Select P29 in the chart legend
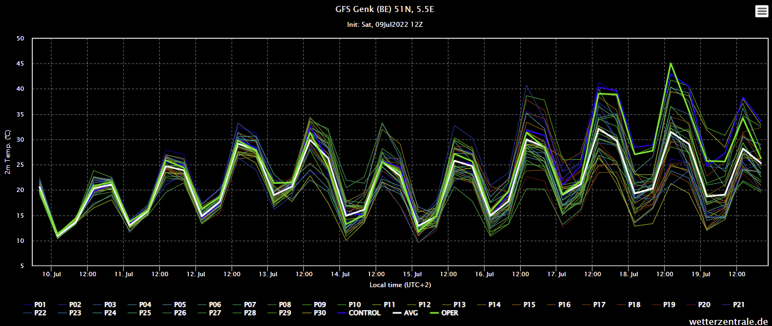772x326 pixels. coord(279,313)
